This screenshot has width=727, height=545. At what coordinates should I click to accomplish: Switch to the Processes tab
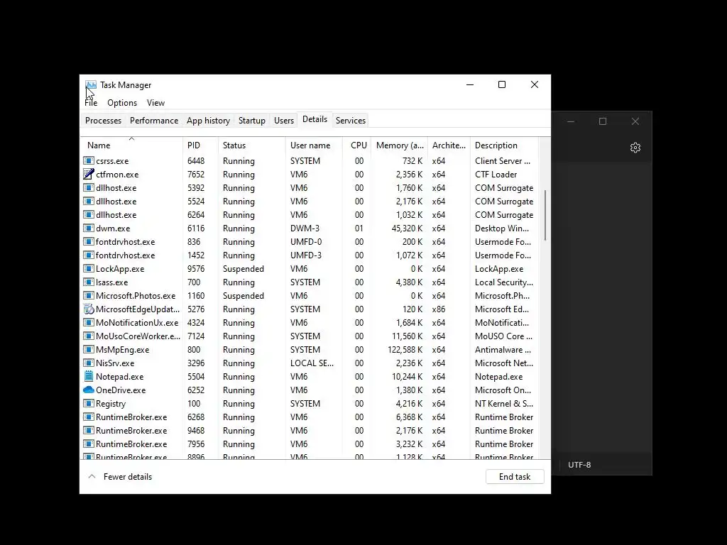[104, 121]
